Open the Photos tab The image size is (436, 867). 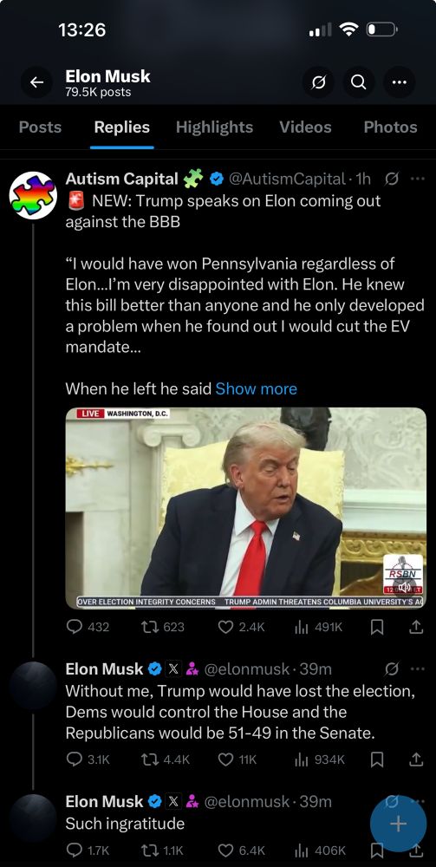coord(390,127)
